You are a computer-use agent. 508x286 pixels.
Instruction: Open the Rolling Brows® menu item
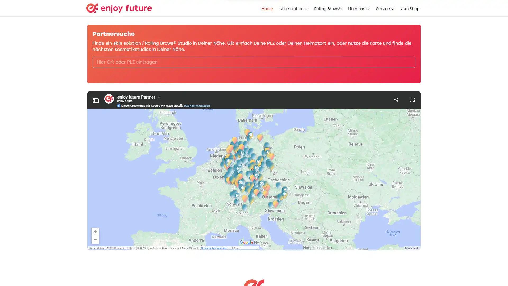point(328,9)
